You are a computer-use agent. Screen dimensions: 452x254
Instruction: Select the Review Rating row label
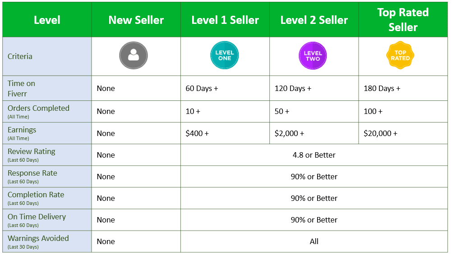pyautogui.click(x=32, y=152)
